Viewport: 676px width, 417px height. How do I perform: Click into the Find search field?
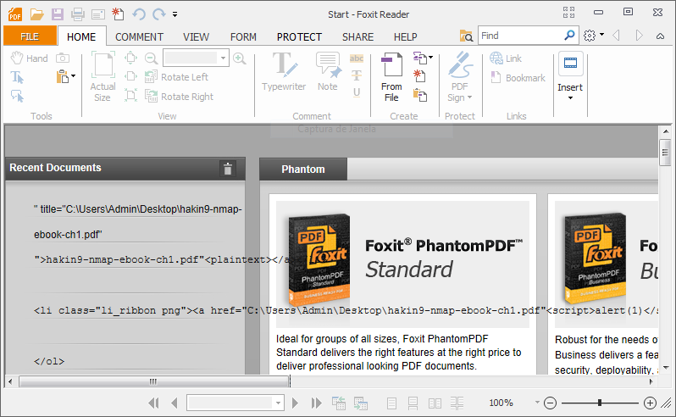519,36
